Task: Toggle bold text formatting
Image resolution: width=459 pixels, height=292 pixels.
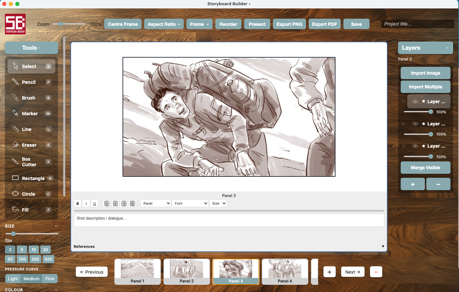Action: [x=77, y=203]
